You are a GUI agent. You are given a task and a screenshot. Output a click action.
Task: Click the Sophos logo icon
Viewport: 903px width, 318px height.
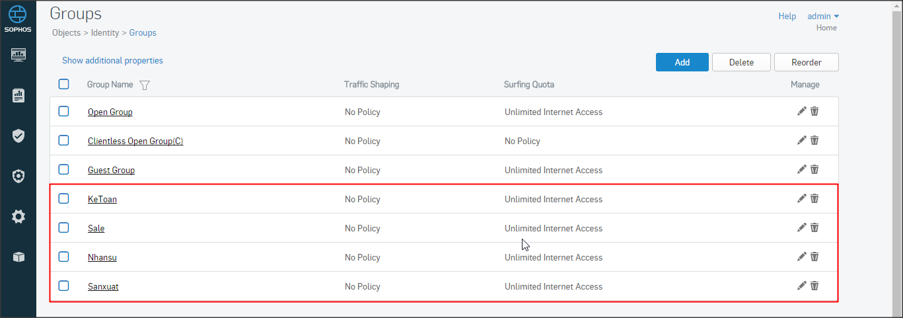(18, 16)
